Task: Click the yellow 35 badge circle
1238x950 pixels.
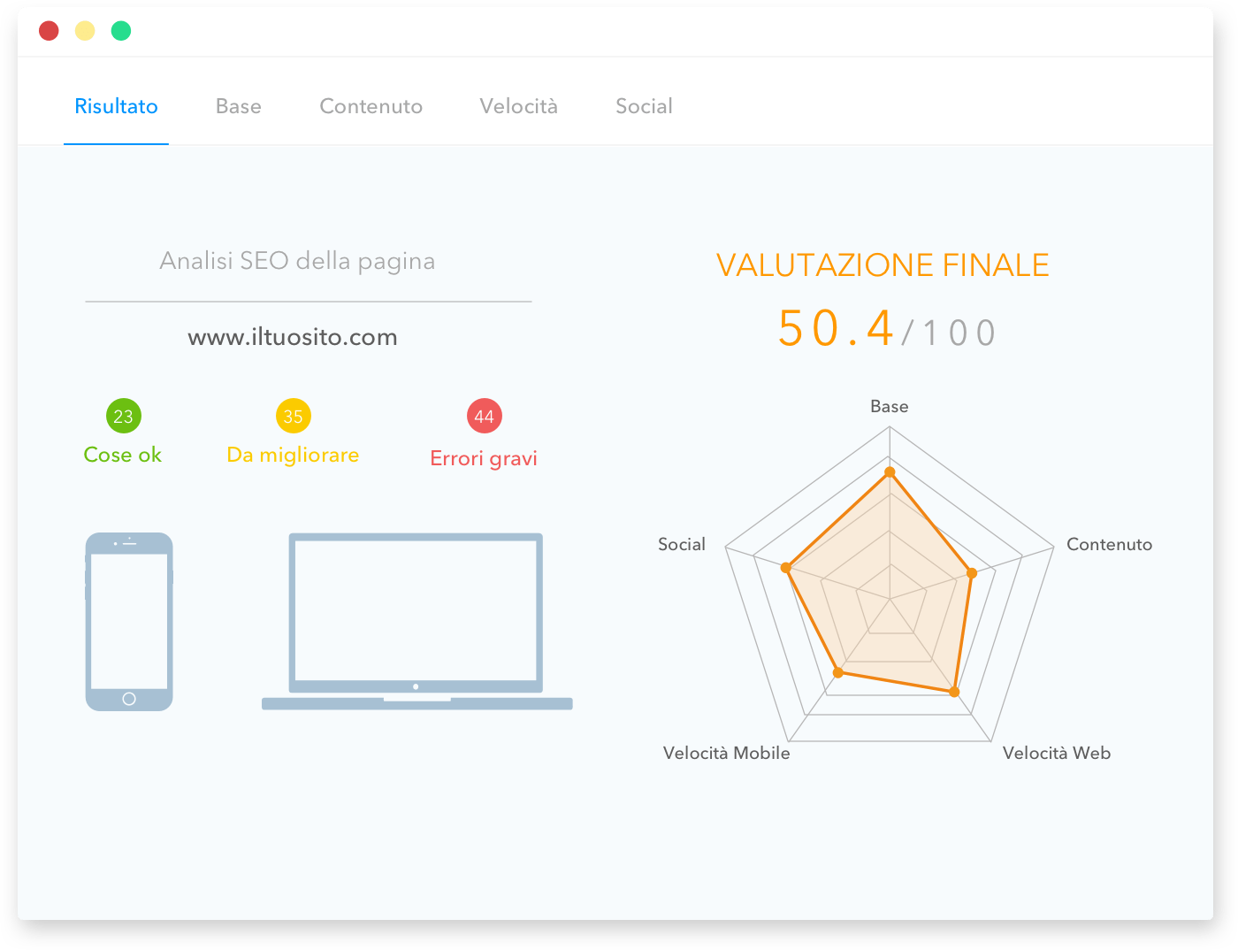Action: coord(293,416)
